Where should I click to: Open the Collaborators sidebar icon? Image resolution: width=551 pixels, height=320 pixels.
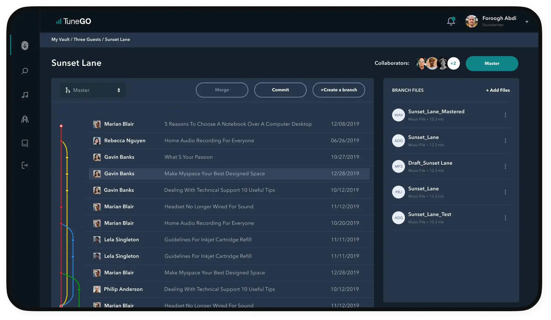pos(25,119)
